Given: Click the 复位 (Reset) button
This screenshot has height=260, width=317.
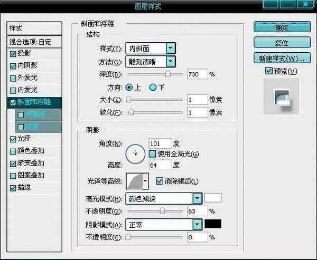Looking at the screenshot, I should pyautogui.click(x=282, y=42).
